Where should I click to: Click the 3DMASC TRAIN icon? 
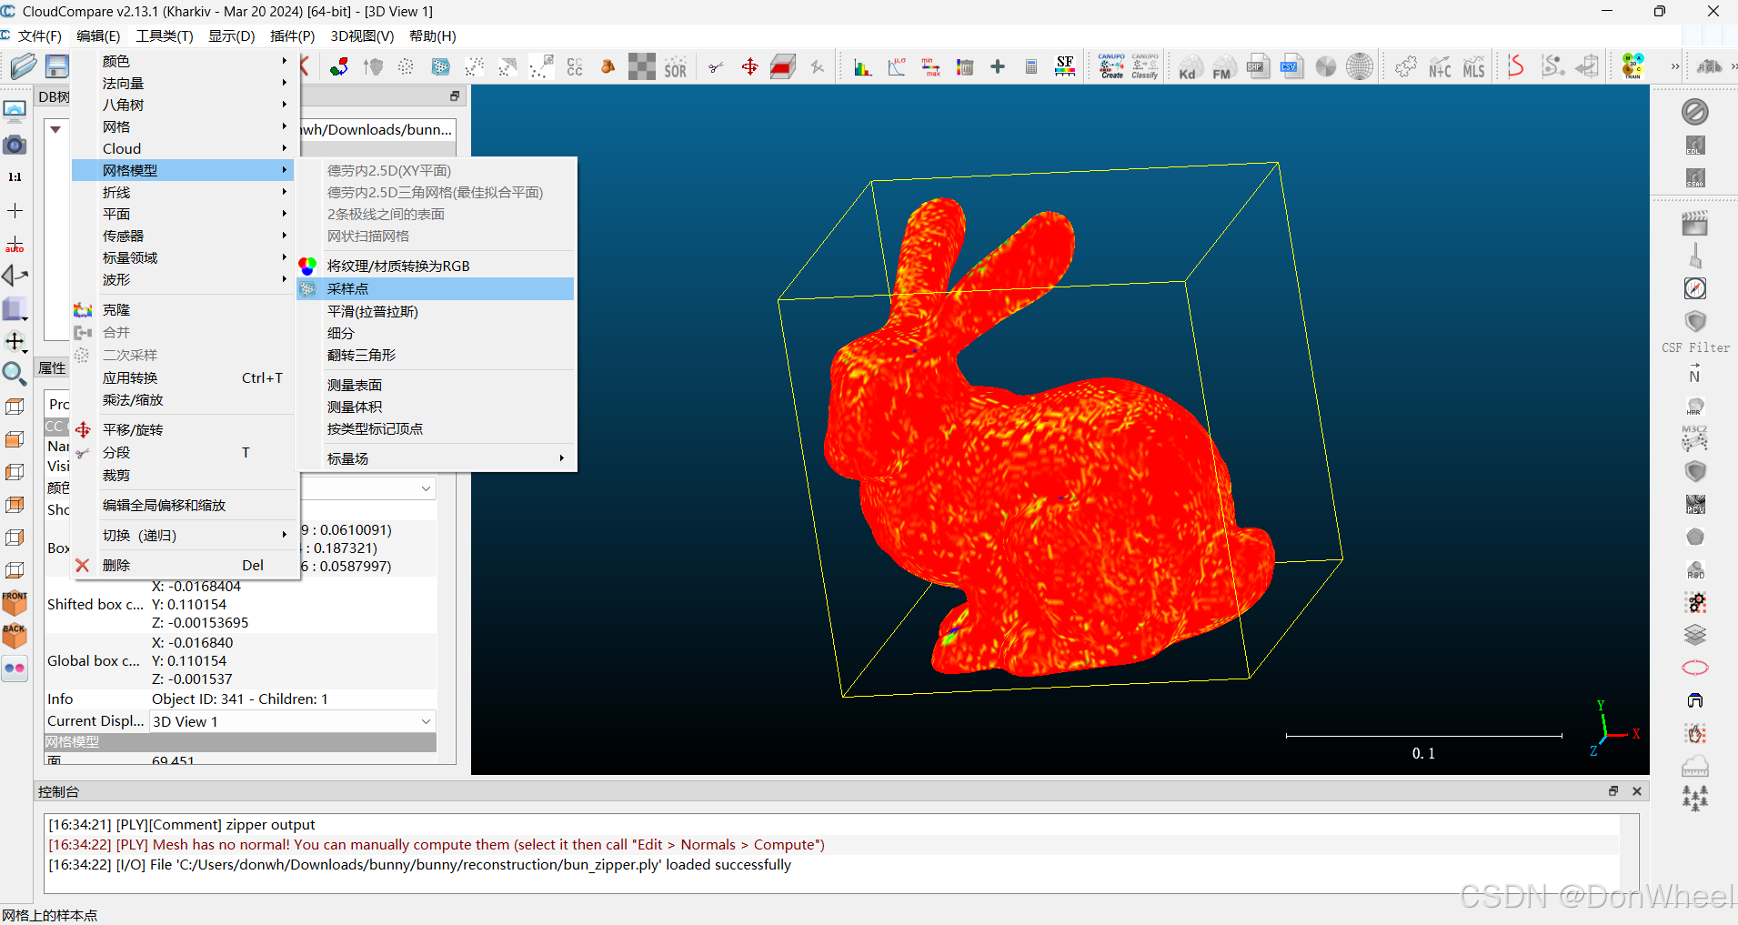click(1633, 66)
